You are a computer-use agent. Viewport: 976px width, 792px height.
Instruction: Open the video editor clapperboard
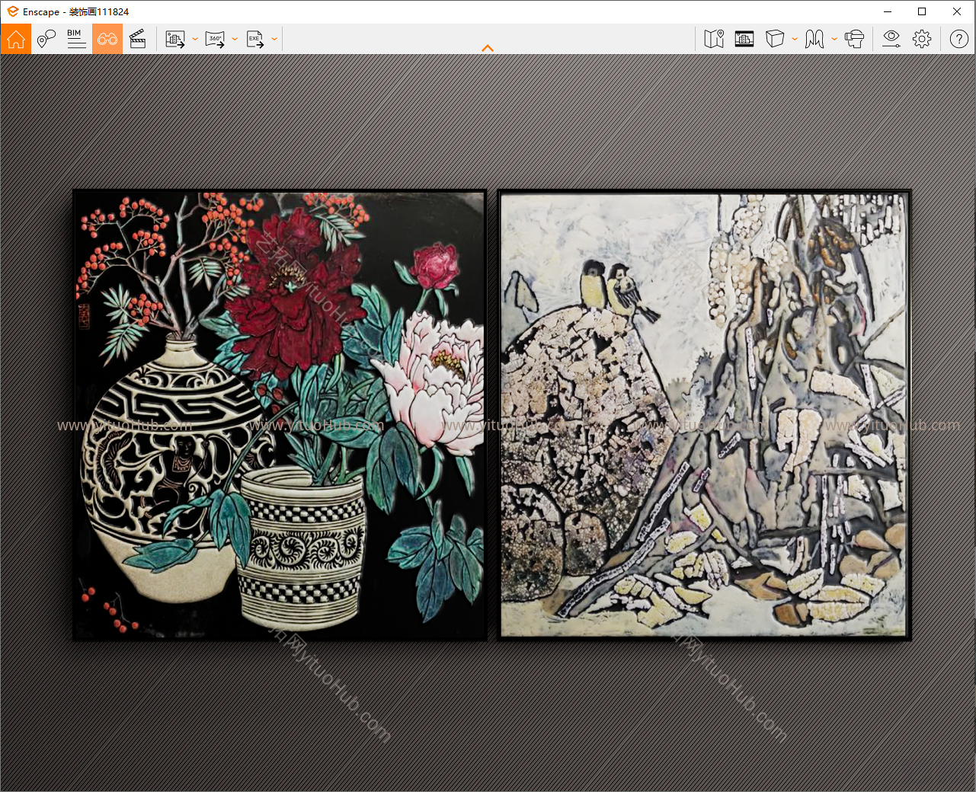click(138, 39)
